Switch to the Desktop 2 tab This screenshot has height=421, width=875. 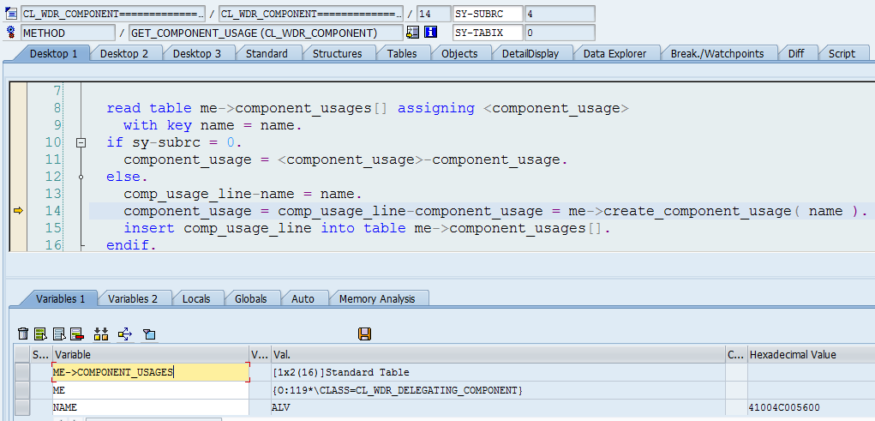tap(124, 53)
